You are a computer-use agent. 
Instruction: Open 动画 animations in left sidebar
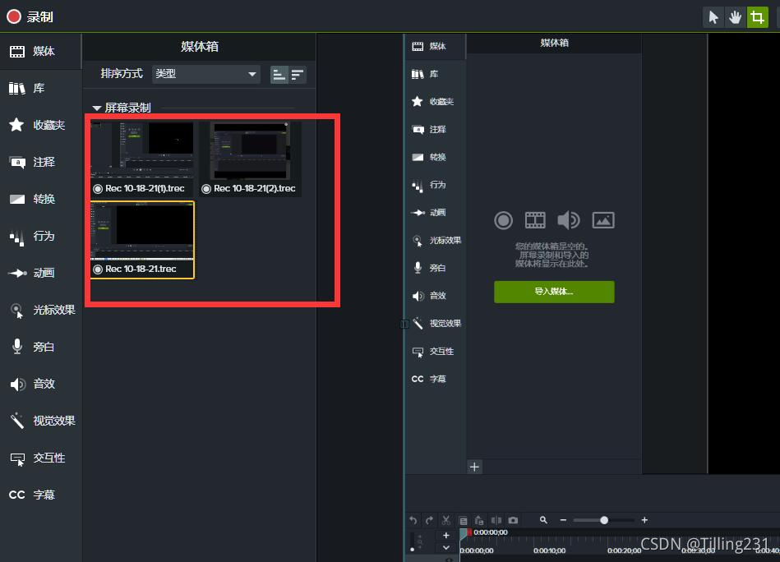pos(40,273)
